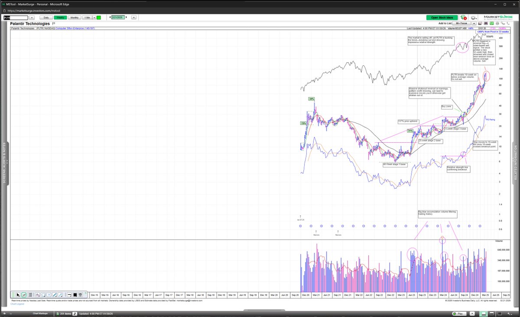Viewport: 520px width, 317px height.
Task: Open the line style list tool
Action: pos(30,295)
